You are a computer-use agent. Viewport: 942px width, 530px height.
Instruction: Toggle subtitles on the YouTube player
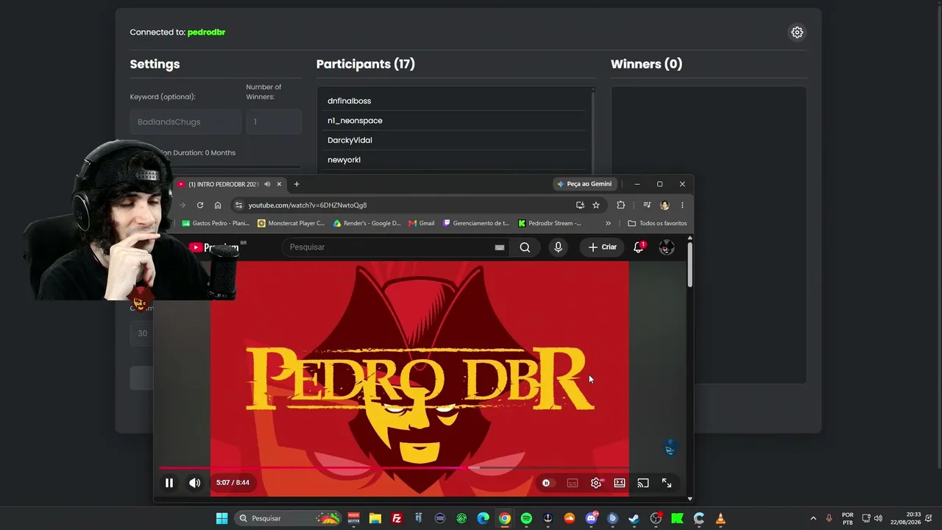pos(573,483)
